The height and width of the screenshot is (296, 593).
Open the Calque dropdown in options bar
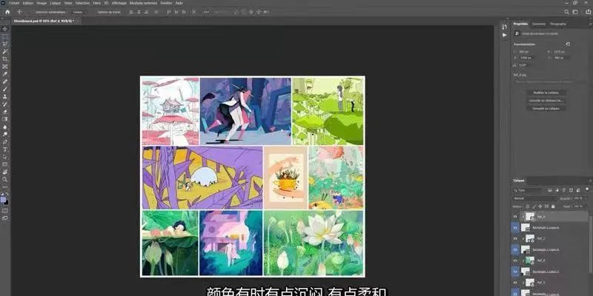79,12
